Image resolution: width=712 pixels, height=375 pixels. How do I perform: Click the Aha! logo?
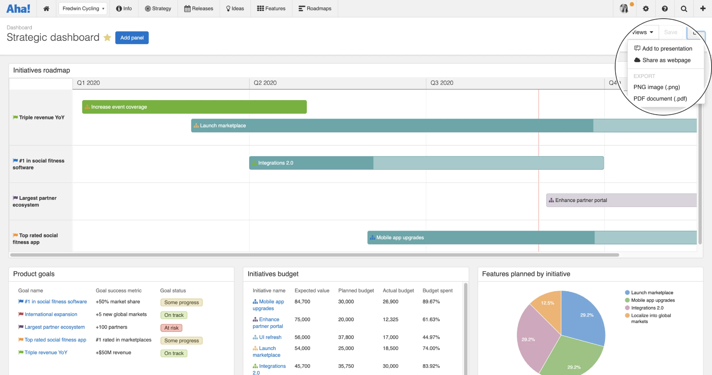[18, 9]
